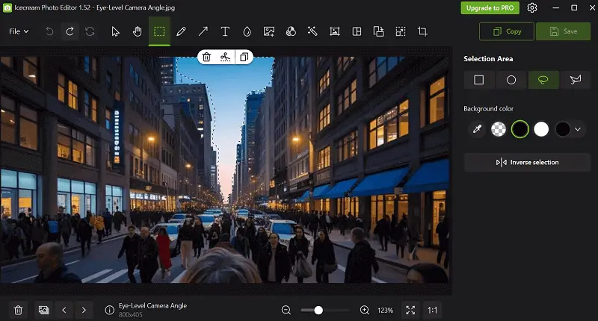Click the zoom slider handle
The image size is (598, 321).
(318, 311)
